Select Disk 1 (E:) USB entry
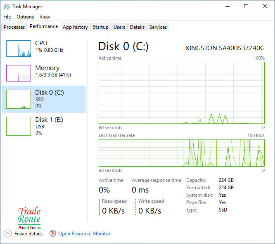The width and height of the screenshot is (275, 244). coord(44,126)
